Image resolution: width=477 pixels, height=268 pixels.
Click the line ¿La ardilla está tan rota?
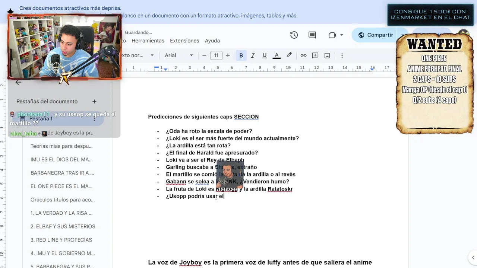(x=198, y=146)
